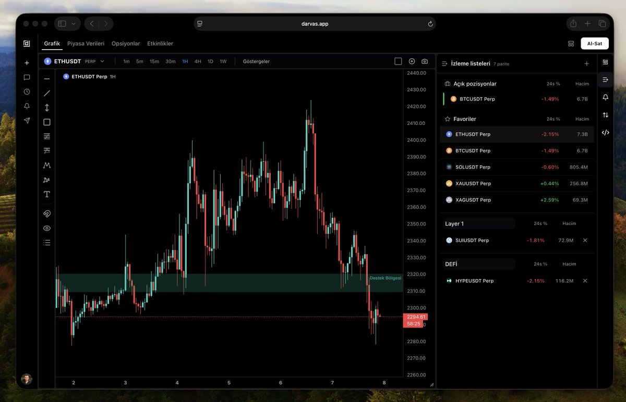Click the magnet snap tool icon
626x402 pixels.
pos(47,213)
